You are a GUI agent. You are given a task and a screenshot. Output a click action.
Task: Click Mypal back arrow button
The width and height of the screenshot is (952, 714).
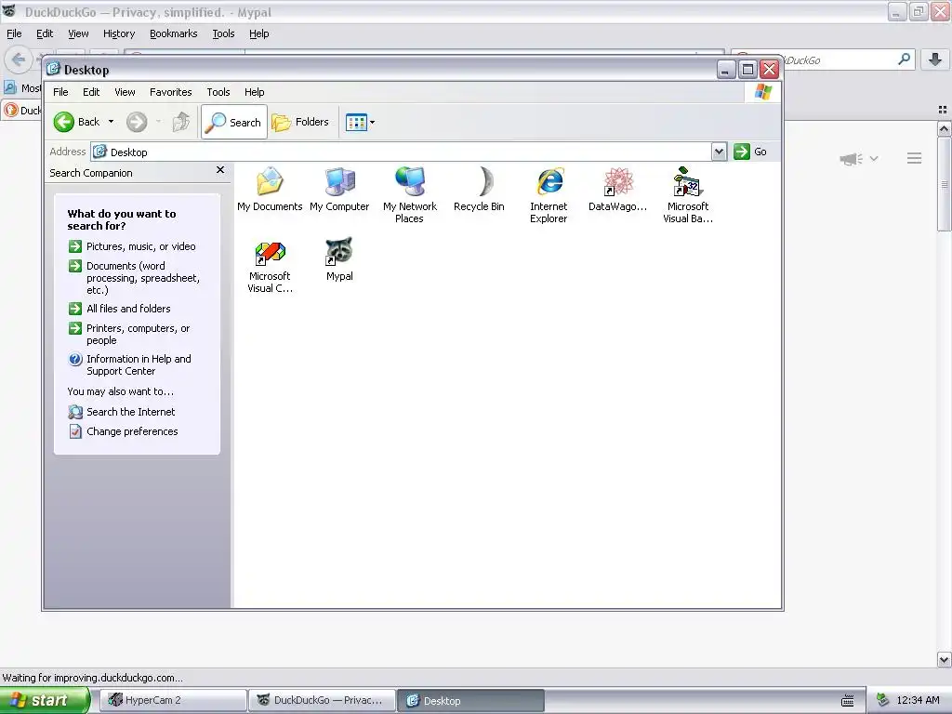19,59
